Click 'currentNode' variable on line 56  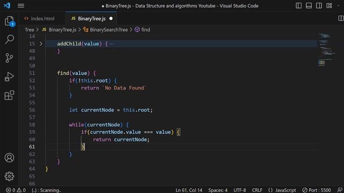point(97,110)
